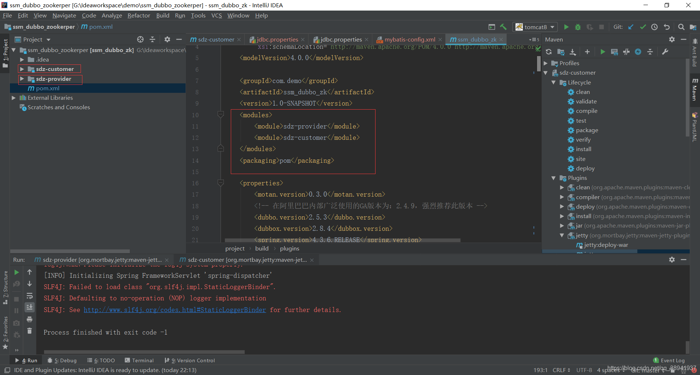Toggle scroll to end in Run console
The width and height of the screenshot is (700, 375).
30,307
